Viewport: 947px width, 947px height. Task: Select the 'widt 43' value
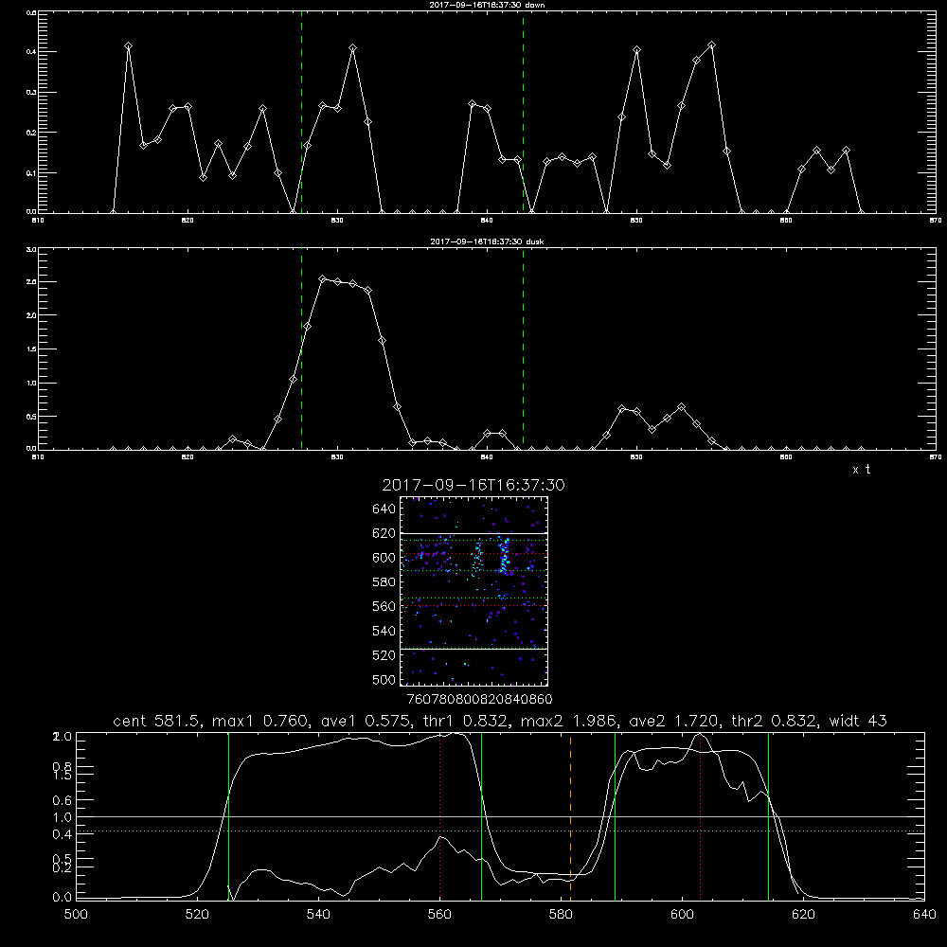click(x=858, y=721)
